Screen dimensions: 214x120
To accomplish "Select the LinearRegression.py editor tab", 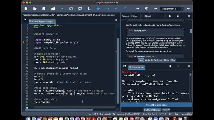I will (x=42, y=21).
